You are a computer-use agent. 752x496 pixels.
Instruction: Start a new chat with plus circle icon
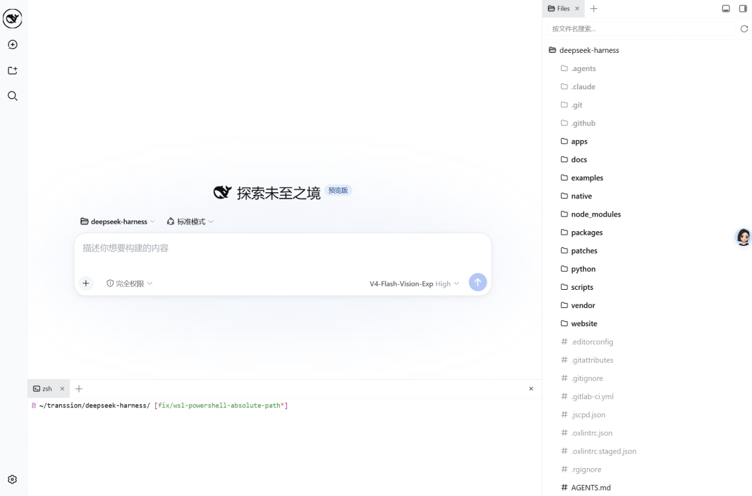[x=13, y=45]
